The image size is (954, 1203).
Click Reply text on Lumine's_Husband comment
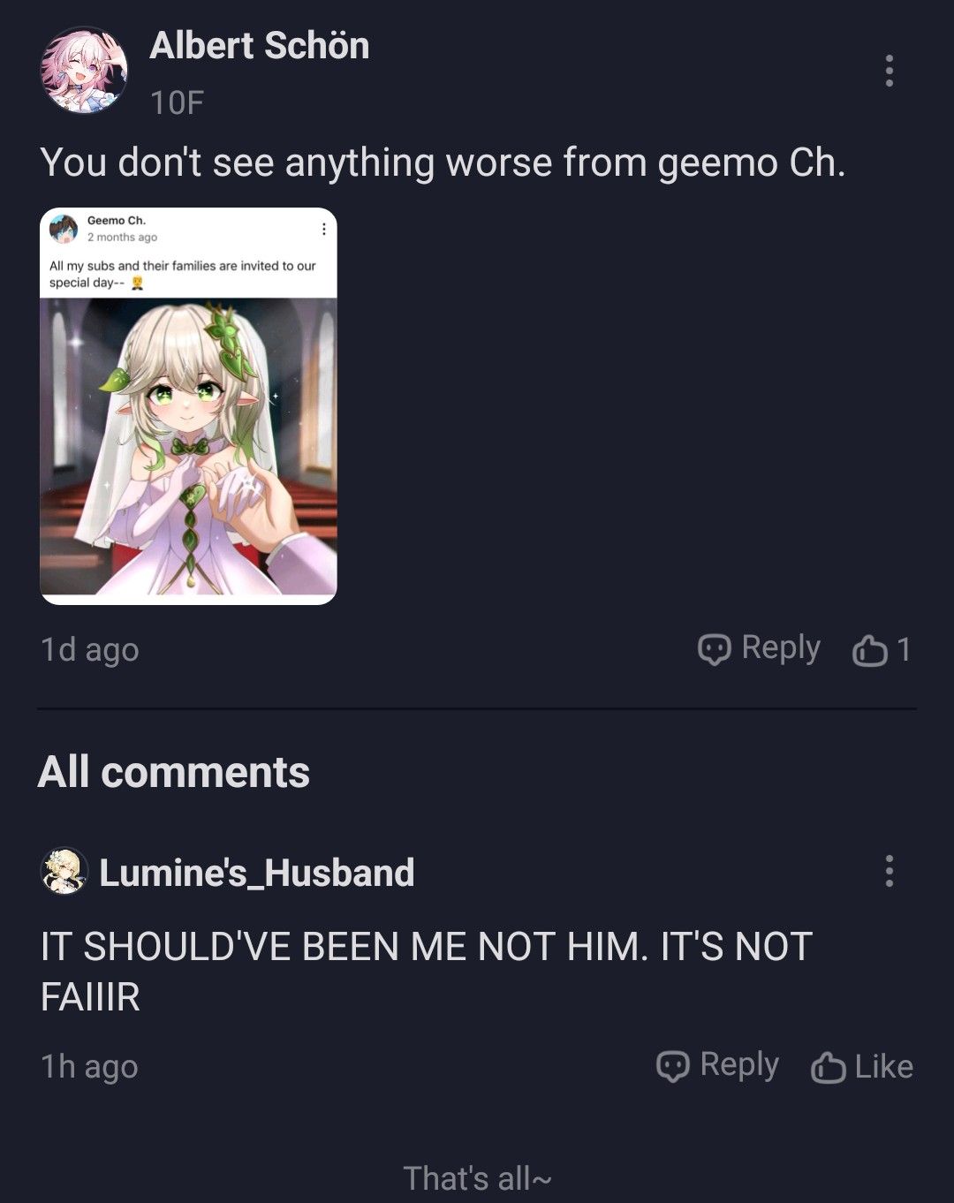click(739, 1065)
